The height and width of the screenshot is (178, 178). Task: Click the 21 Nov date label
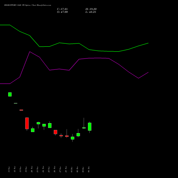point(37,169)
